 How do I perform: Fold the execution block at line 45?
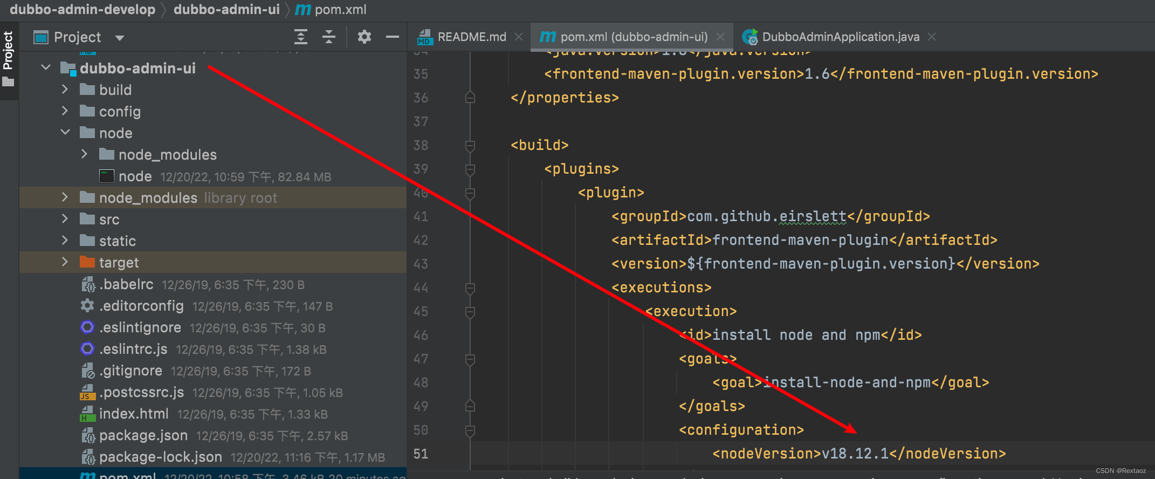point(470,311)
